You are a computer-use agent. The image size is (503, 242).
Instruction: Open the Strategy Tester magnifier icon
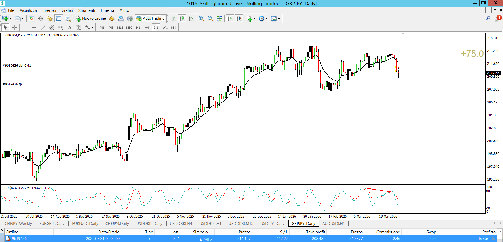pos(68,18)
